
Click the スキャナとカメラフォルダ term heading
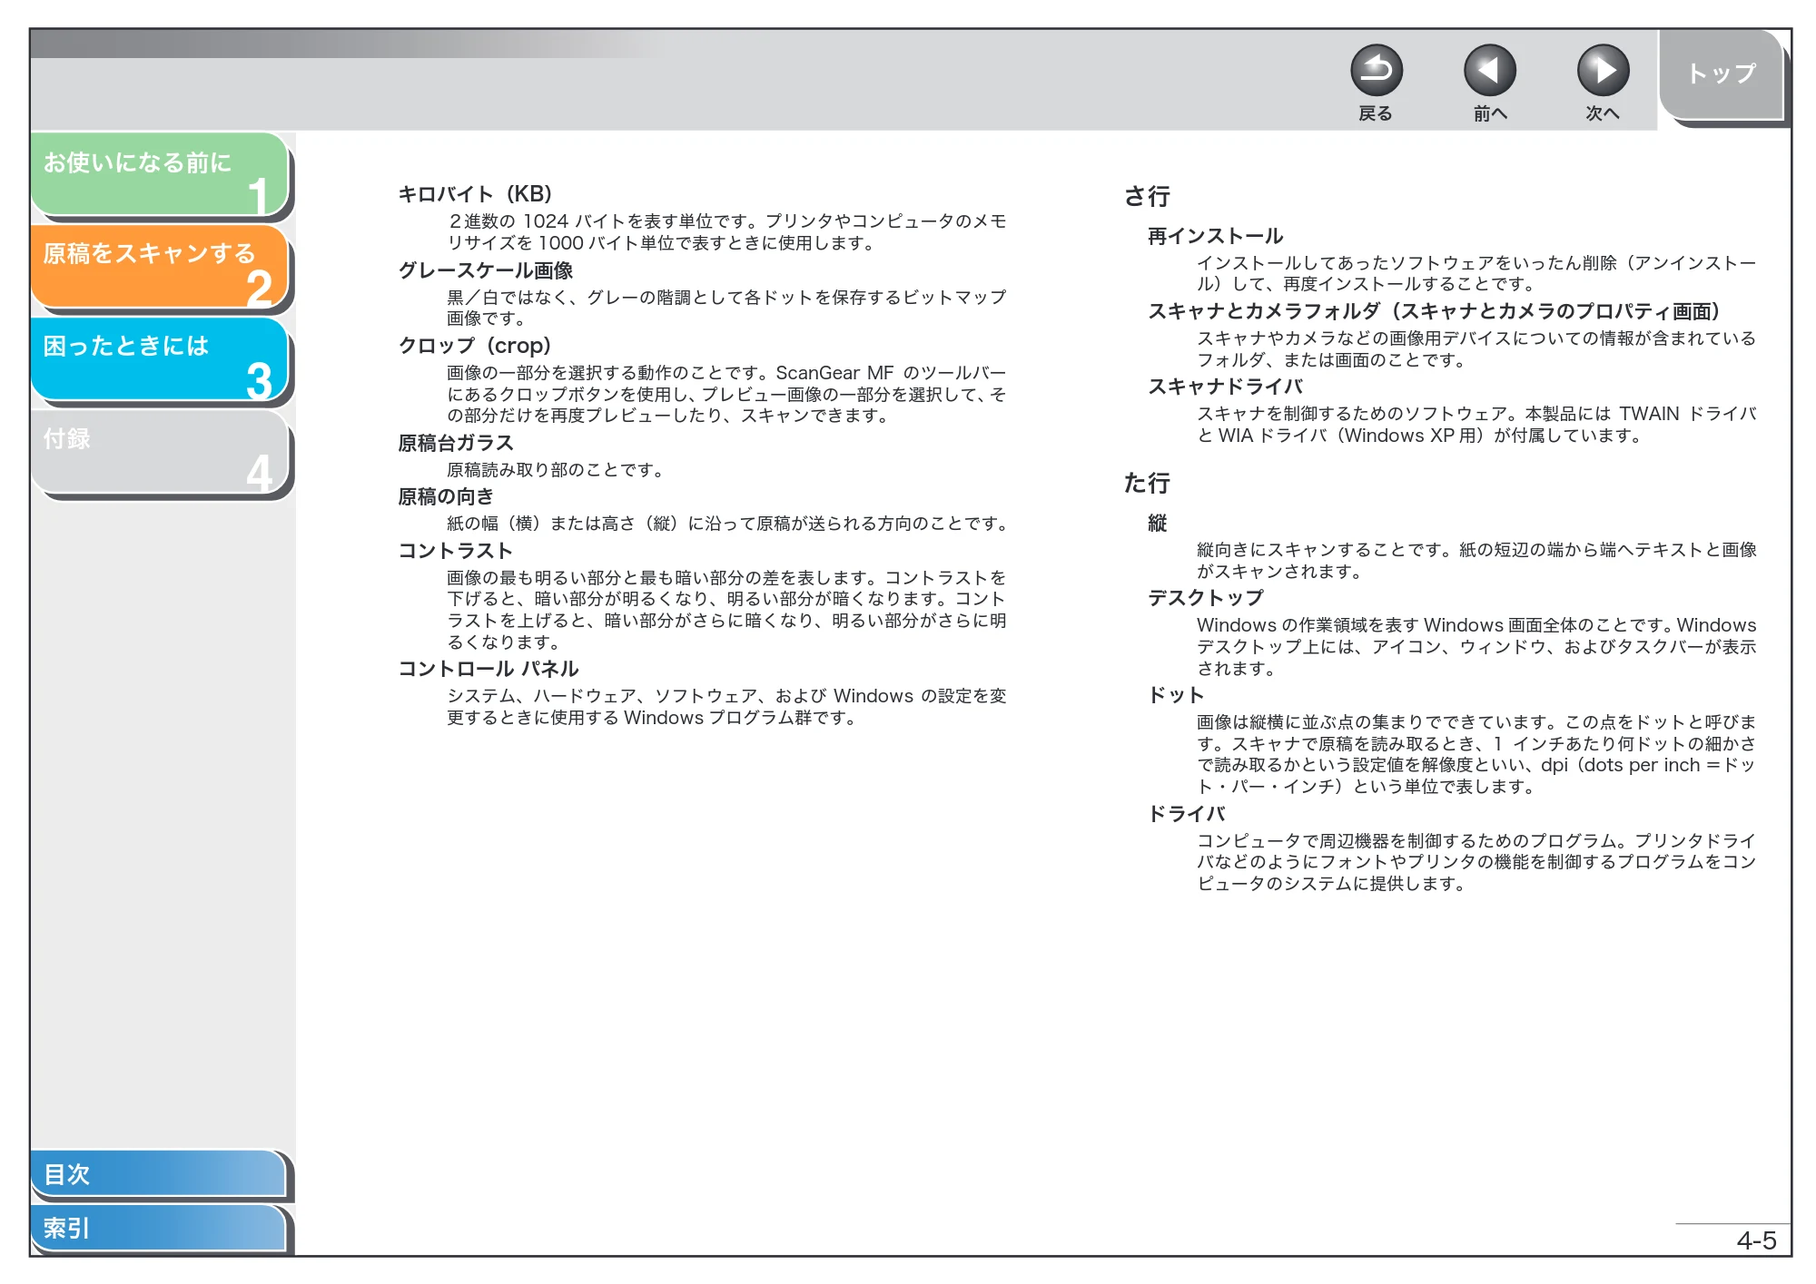1434,311
